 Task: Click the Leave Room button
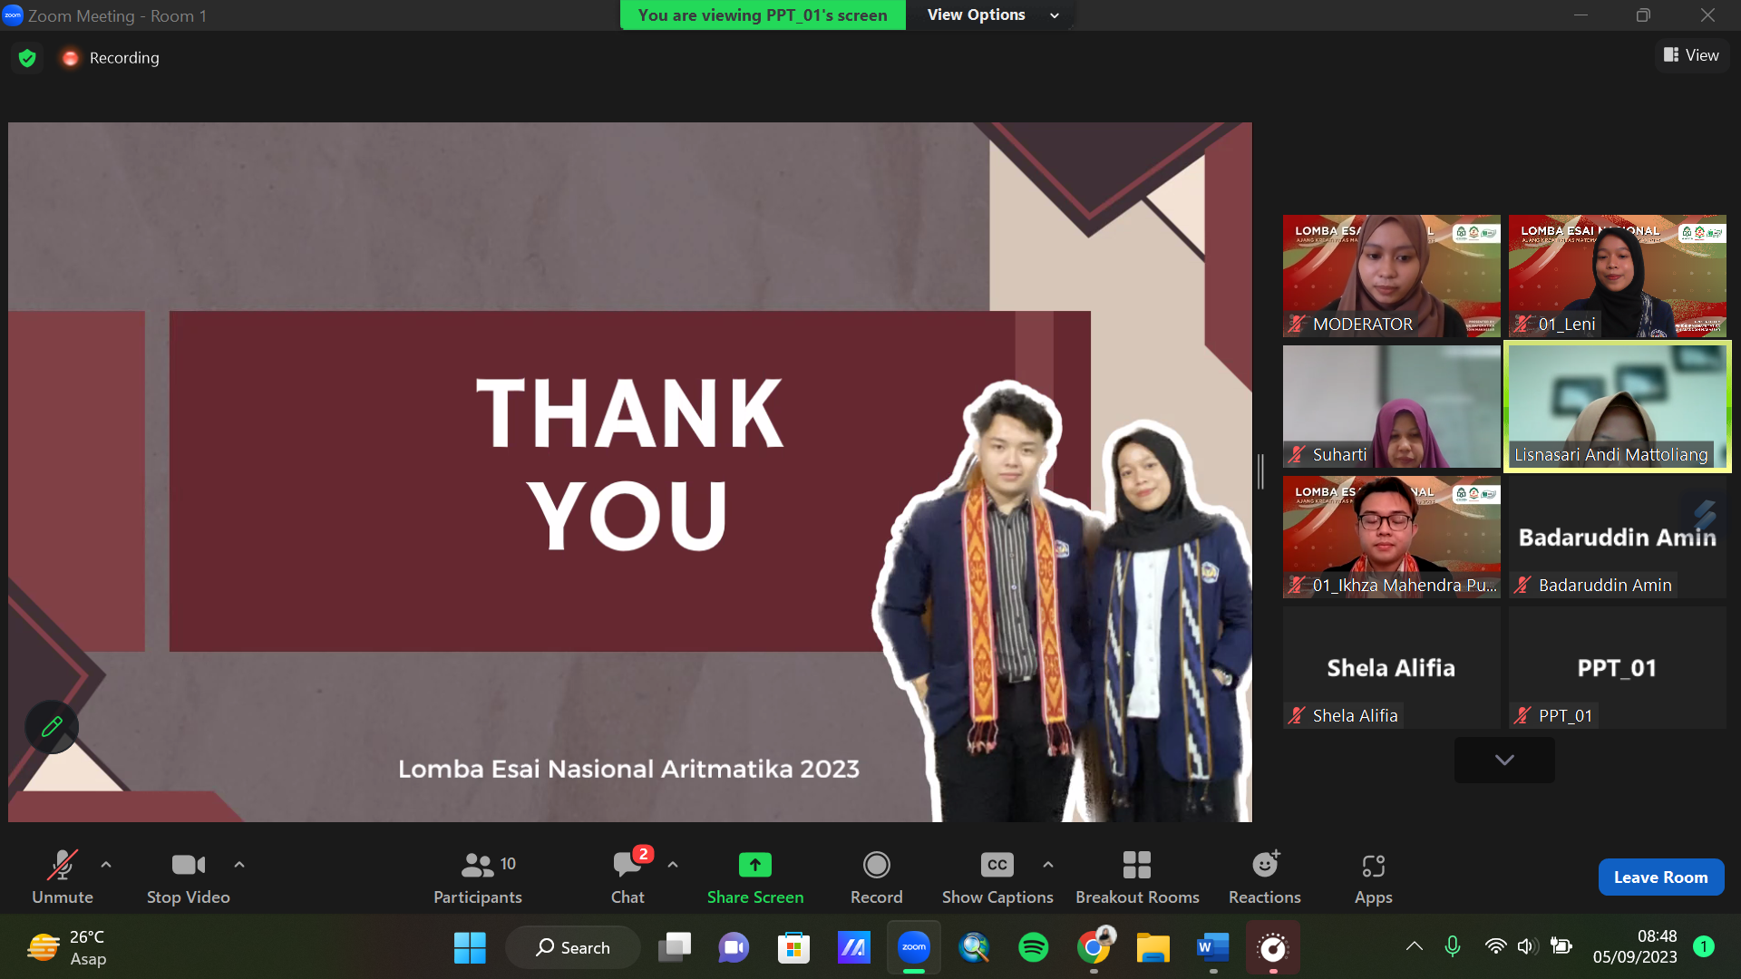pyautogui.click(x=1660, y=877)
